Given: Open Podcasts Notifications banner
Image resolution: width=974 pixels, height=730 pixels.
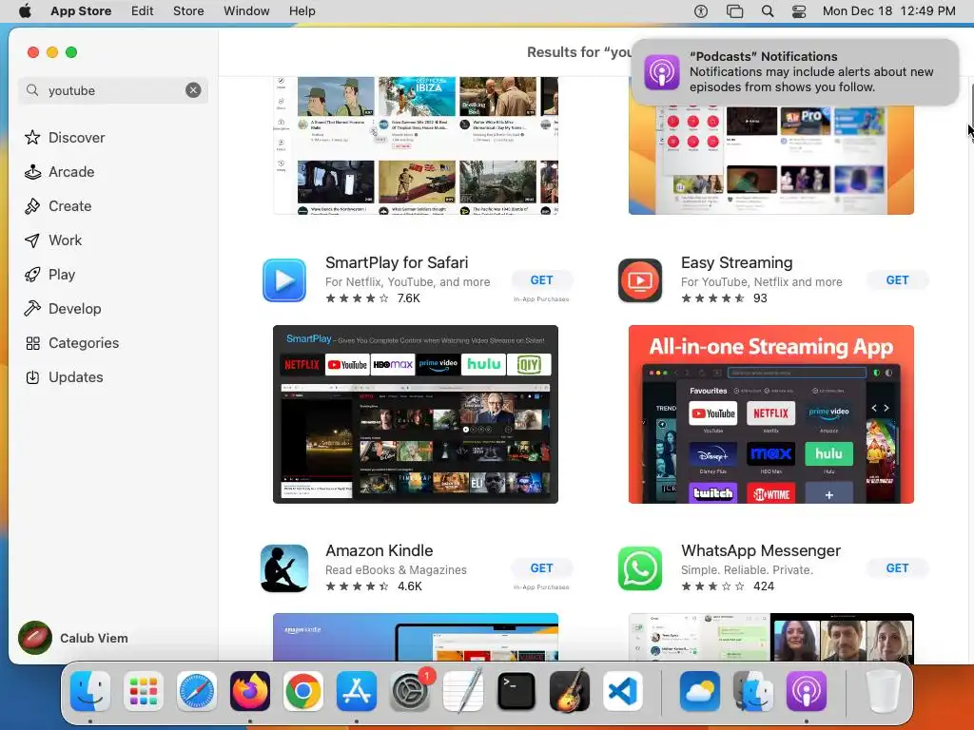Looking at the screenshot, I should click(x=794, y=72).
